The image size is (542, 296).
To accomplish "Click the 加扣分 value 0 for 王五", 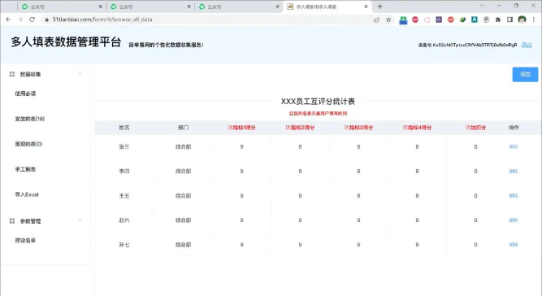I will (x=475, y=196).
